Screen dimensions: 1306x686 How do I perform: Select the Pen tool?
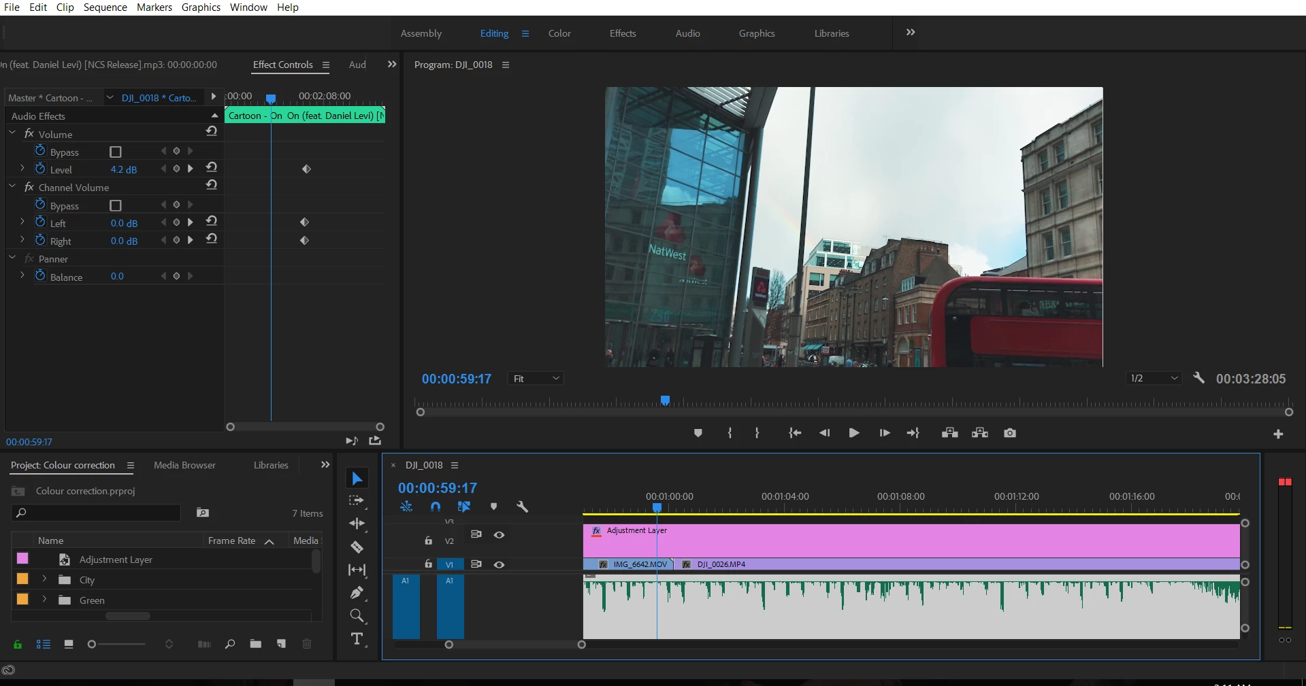coord(357,593)
